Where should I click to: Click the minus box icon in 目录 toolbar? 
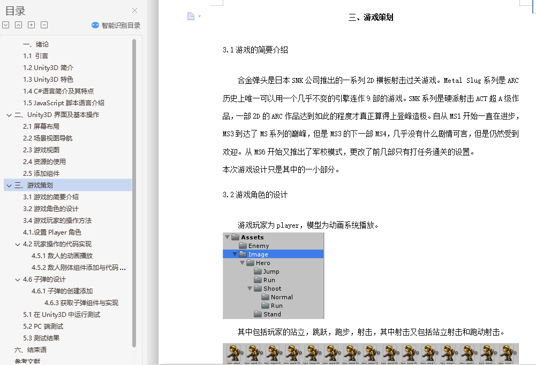[44, 25]
